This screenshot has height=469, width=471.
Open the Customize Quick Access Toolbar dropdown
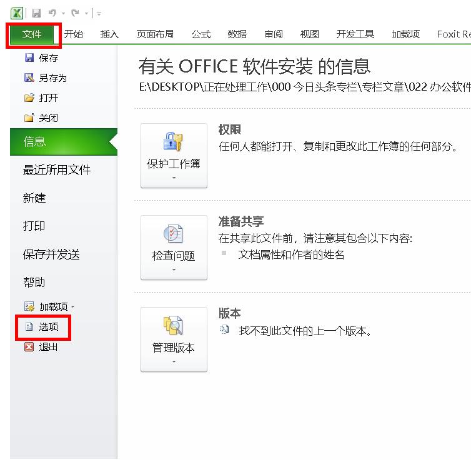[x=99, y=14]
